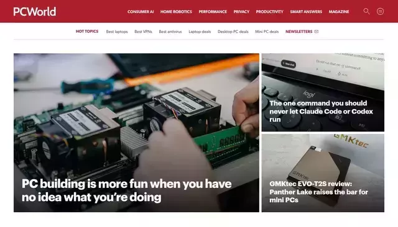Screen dimensions: 398x227
Task: Click the Newsletters link
Action: (x=298, y=32)
